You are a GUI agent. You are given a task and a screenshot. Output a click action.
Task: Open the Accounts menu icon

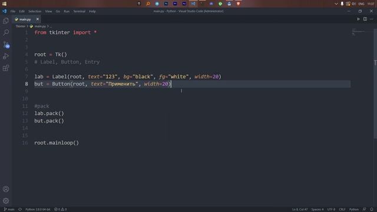[6, 189]
